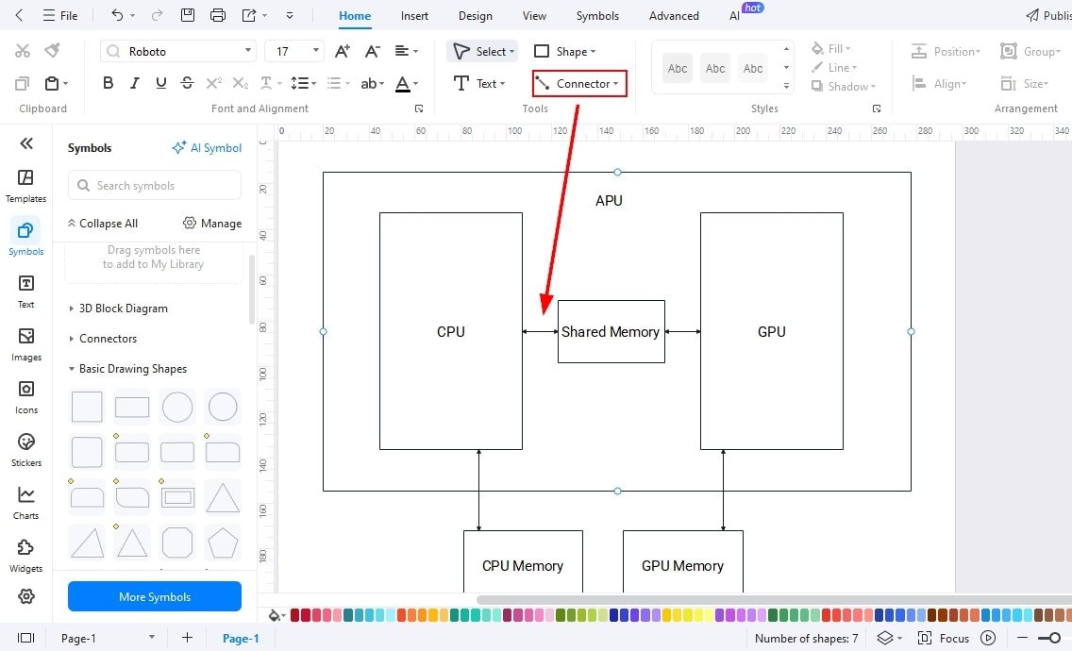Click Collapse All in Symbols panel
1072x651 pixels.
(x=103, y=224)
